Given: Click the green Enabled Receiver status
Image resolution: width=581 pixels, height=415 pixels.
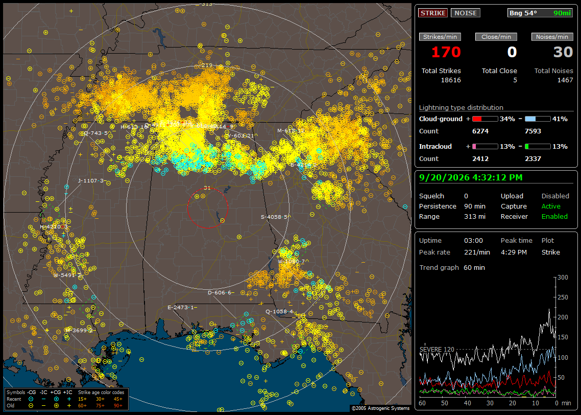Looking at the screenshot, I should click(554, 217).
